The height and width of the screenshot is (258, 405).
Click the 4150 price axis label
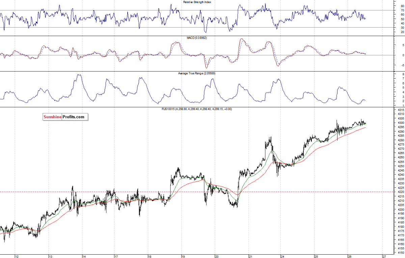pyautogui.click(x=401, y=252)
